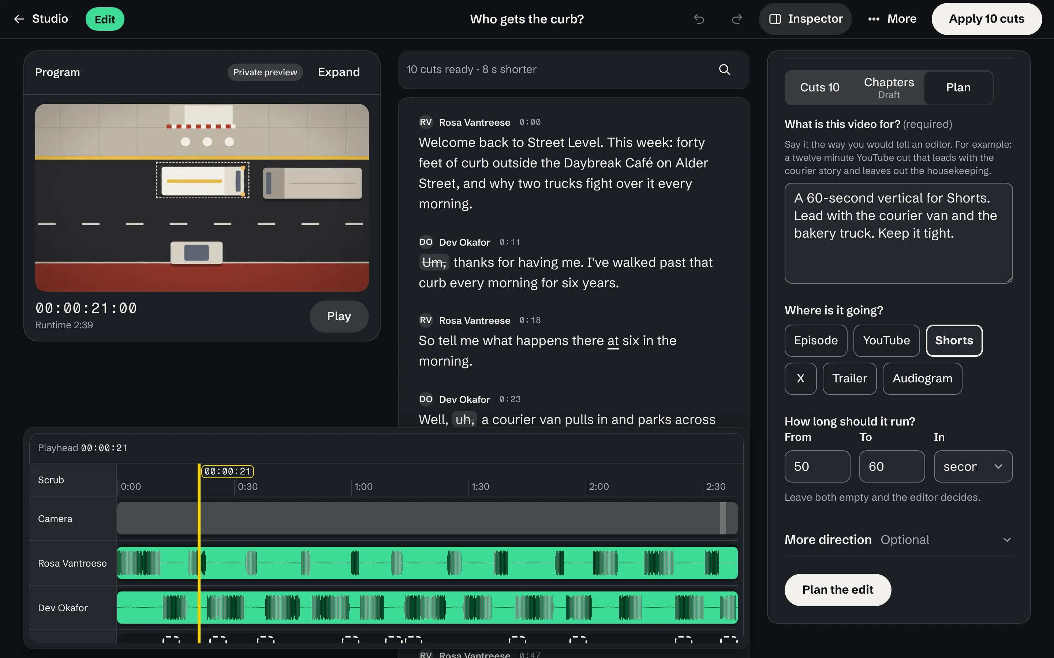
Task: Toggle the Edit mode pill
Action: click(x=105, y=19)
